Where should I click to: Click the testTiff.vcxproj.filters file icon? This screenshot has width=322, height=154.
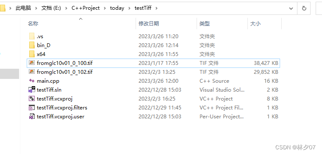pyautogui.click(x=32, y=107)
